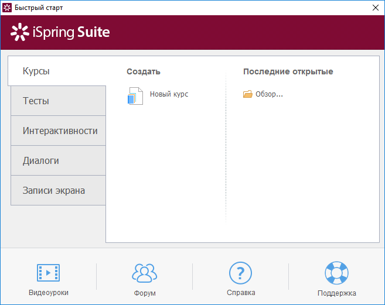Open the Форум community icon
The height and width of the screenshot is (305, 385).
point(144,273)
